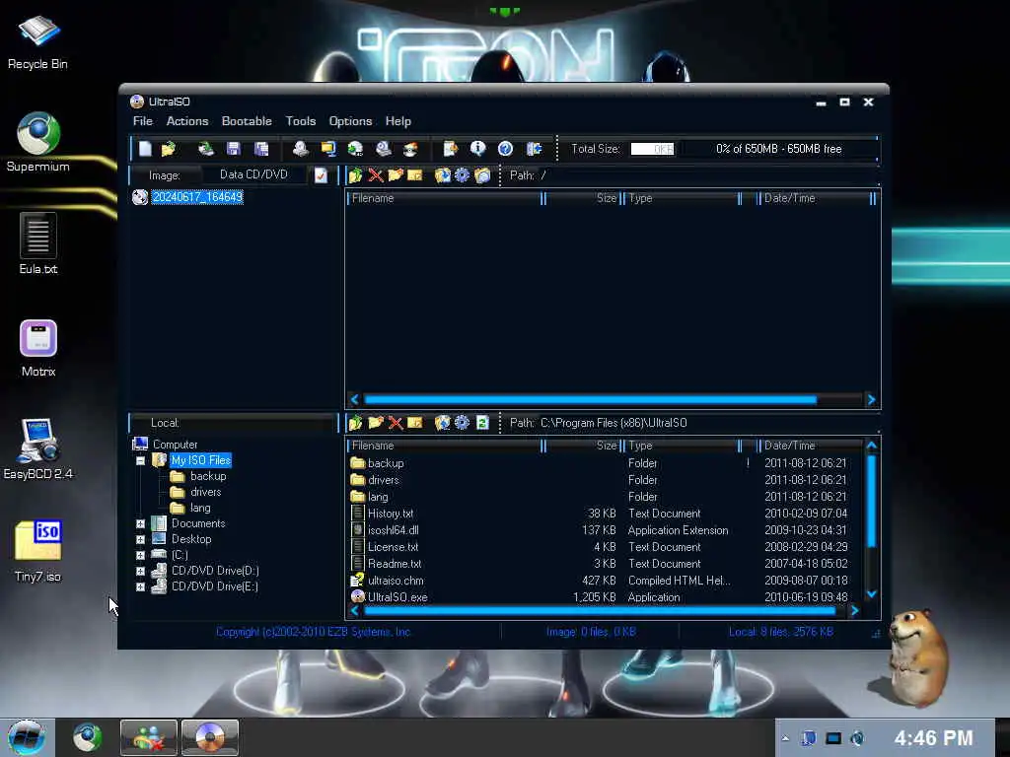Click the Open CD/DVD toolbar icon
Screen dimensions: 1010x757
(205, 149)
